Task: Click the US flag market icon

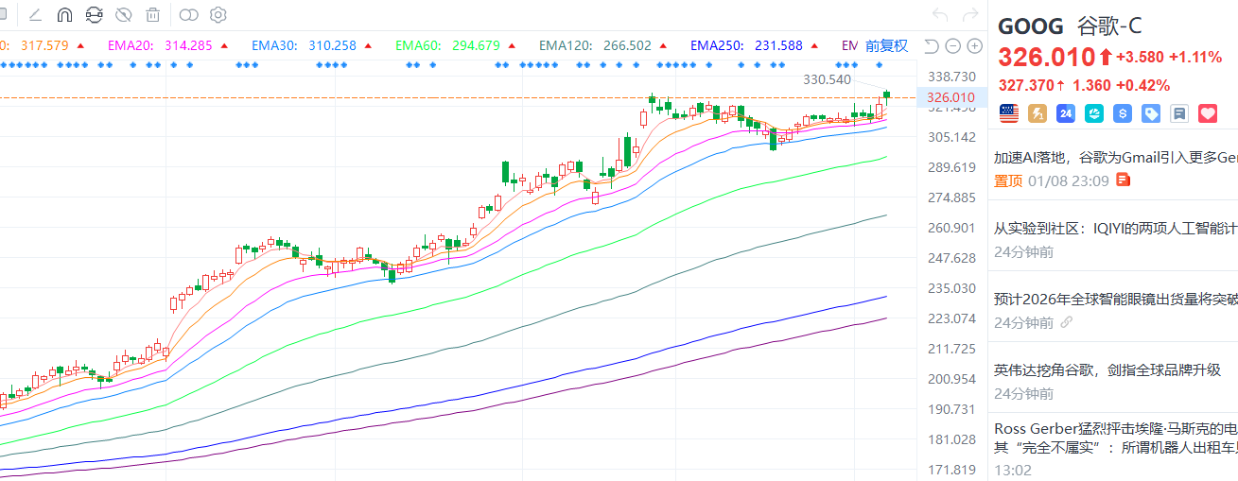Action: [1008, 113]
